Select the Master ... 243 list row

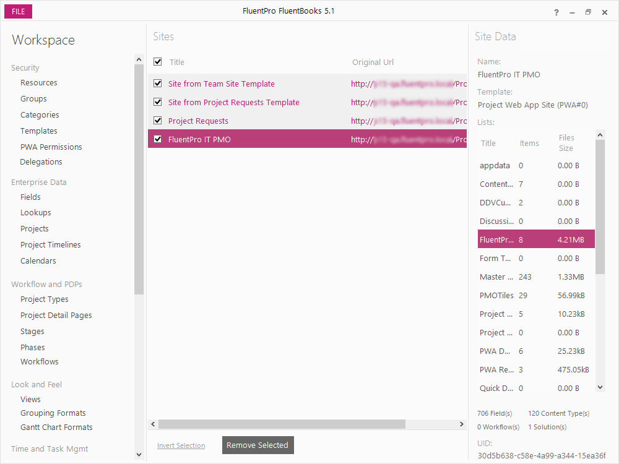(x=536, y=277)
